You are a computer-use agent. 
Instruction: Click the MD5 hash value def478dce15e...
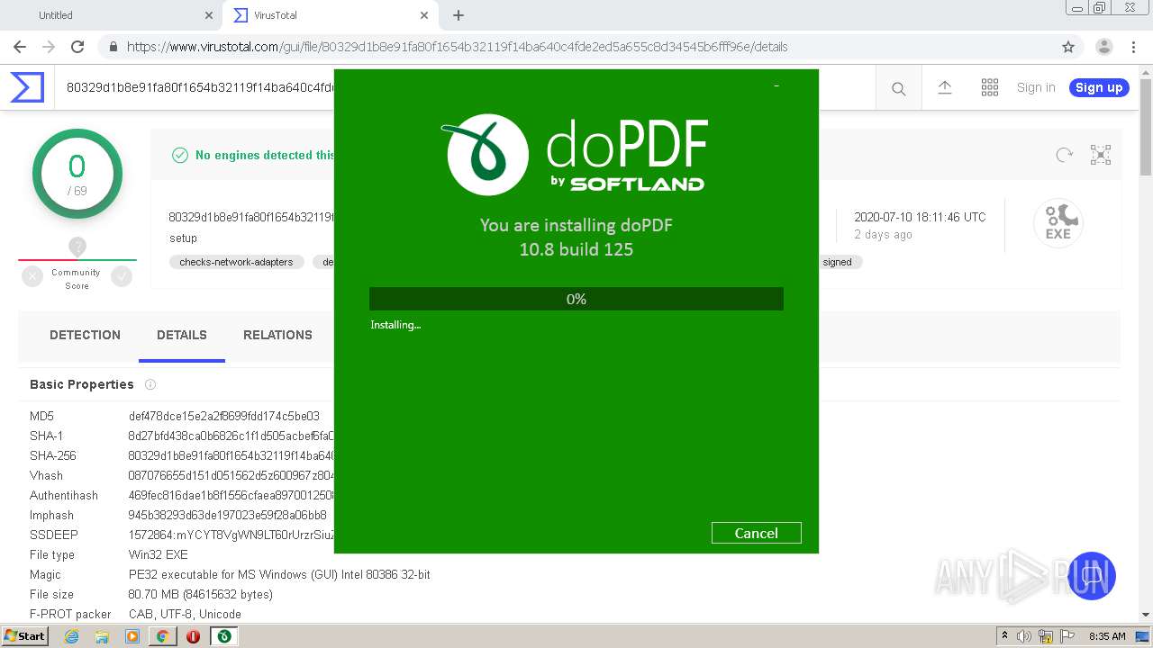click(x=224, y=416)
